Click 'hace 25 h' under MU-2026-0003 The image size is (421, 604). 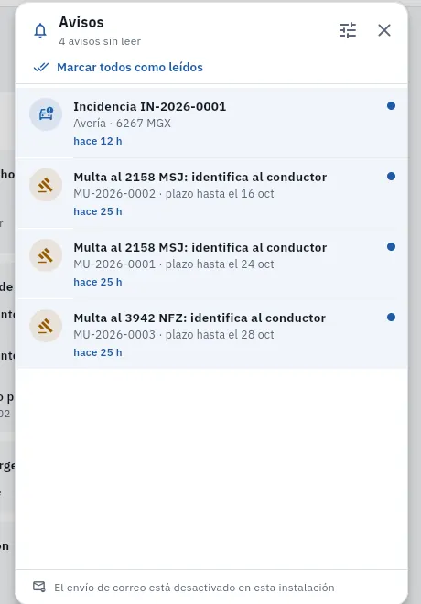click(x=98, y=353)
